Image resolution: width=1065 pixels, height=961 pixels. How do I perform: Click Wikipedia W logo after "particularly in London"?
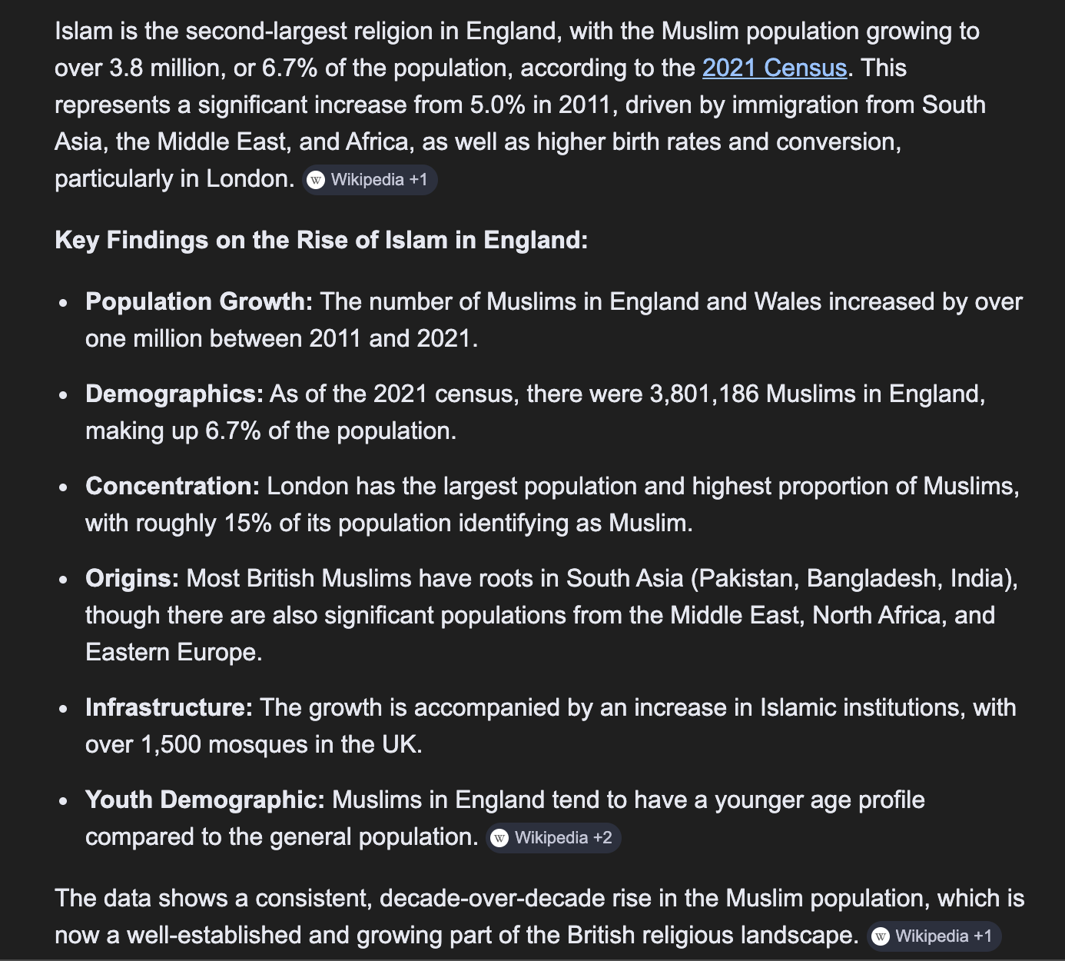pyautogui.click(x=316, y=180)
